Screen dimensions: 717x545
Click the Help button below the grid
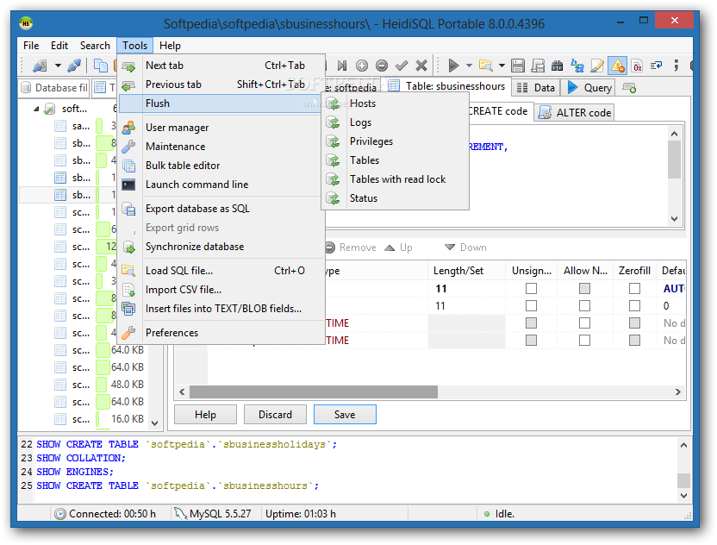pos(205,415)
